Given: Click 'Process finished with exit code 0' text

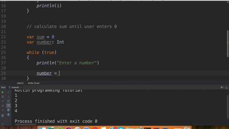Looking at the screenshot, I should click(x=56, y=121).
